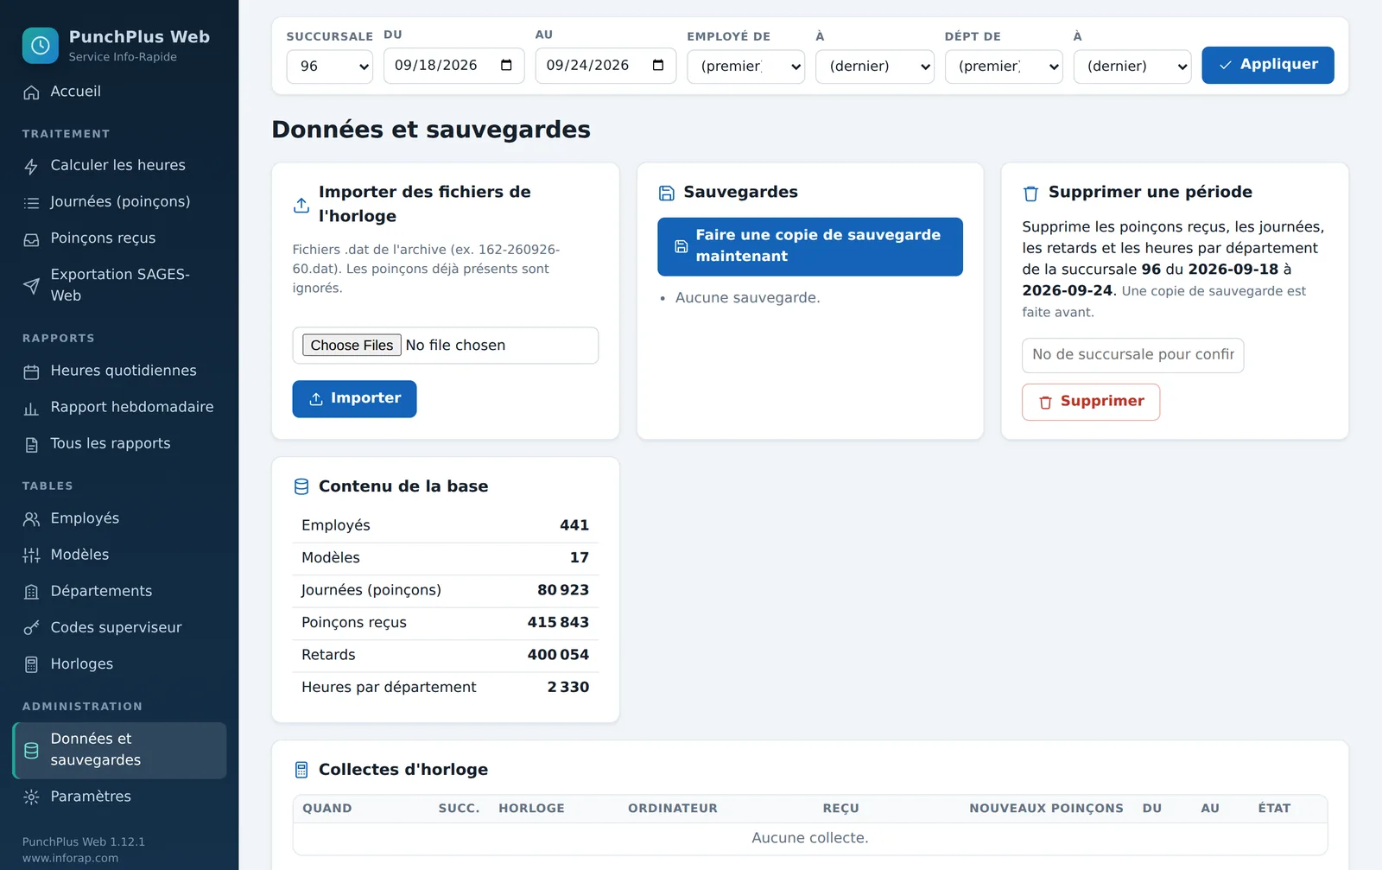Click the Poinçons reçus count 415 843
The height and width of the screenshot is (870, 1382).
tap(558, 623)
